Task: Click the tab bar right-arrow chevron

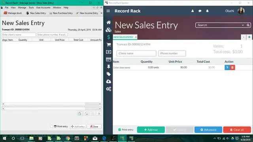Action: point(244,37)
